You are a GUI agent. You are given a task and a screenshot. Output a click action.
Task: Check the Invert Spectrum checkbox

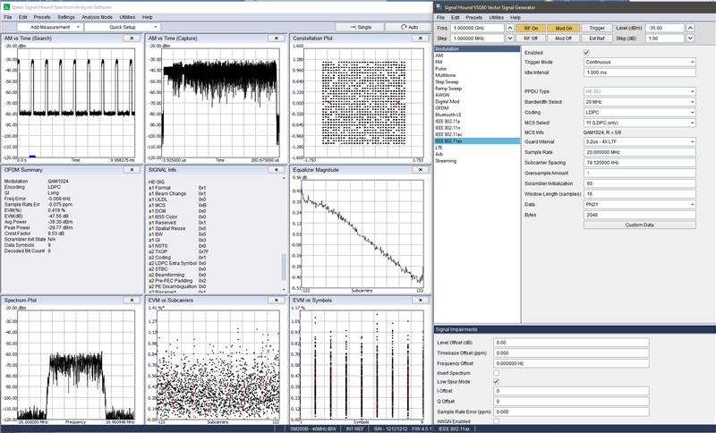click(x=497, y=373)
